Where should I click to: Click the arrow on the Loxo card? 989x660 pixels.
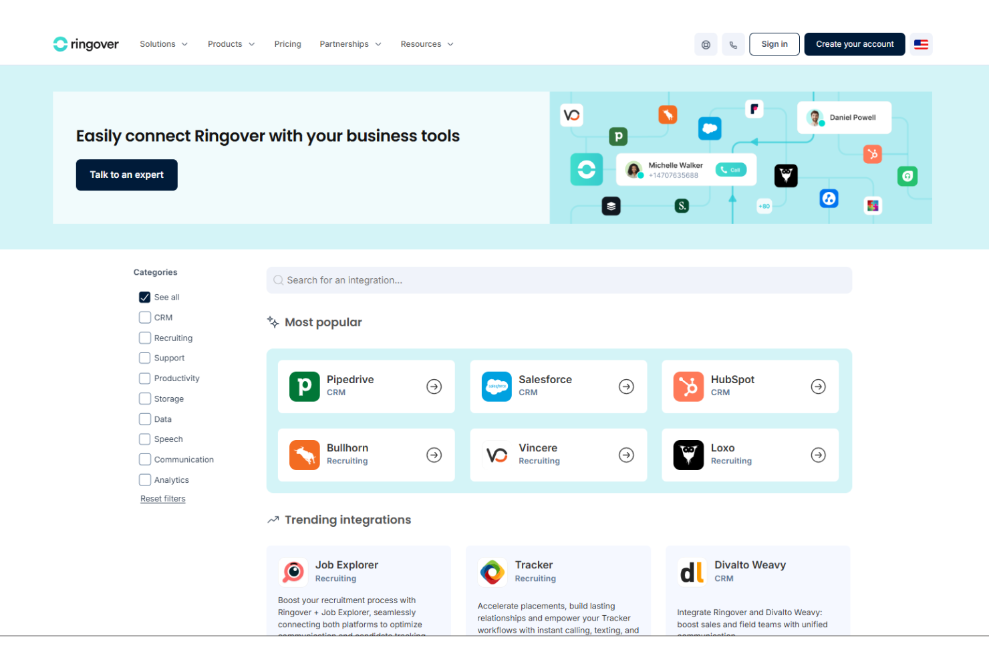pos(818,455)
